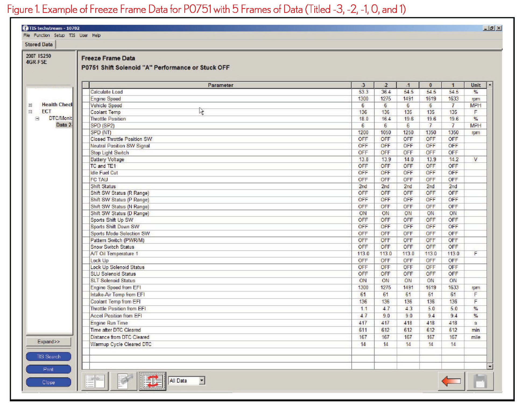Click the floppy disk save icon
This screenshot has width=522, height=409.
(x=480, y=381)
